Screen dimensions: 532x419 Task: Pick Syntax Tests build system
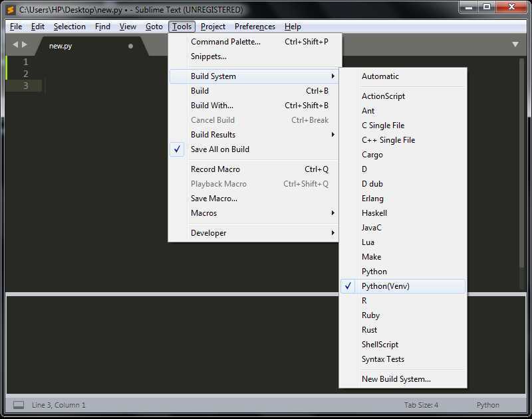point(403,359)
